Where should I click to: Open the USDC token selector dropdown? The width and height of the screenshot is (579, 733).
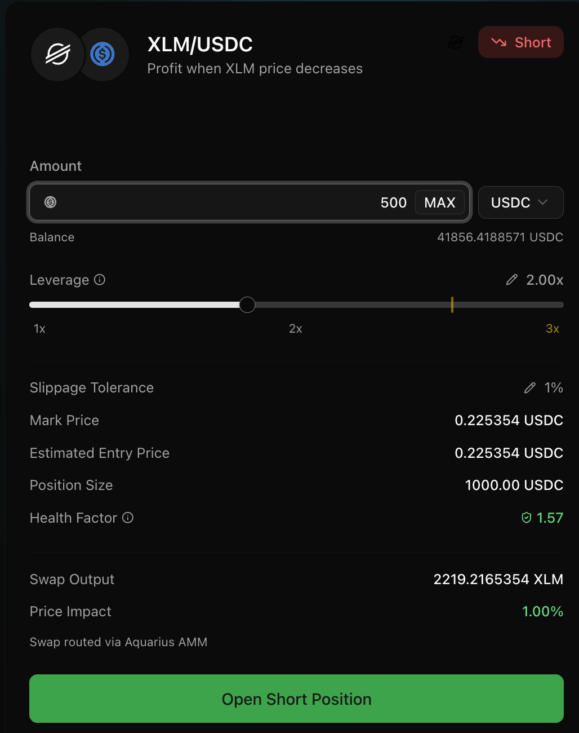point(520,202)
